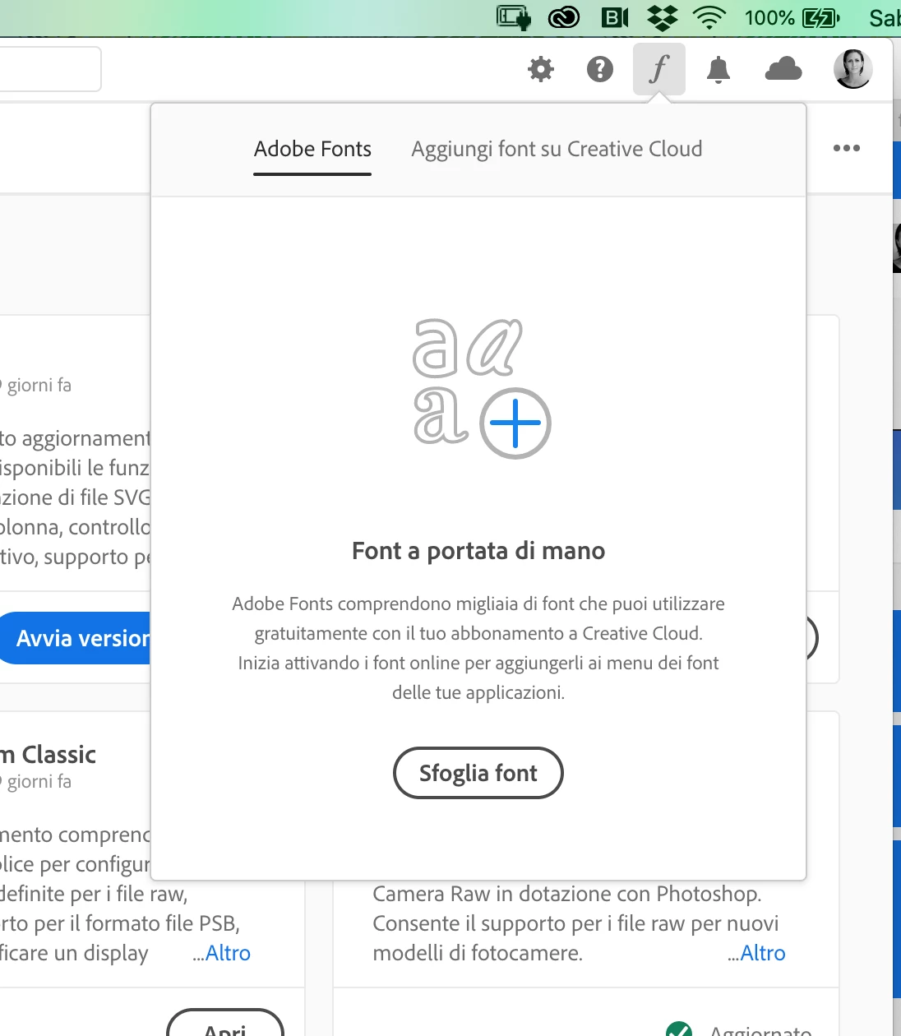Viewport: 901px width, 1036px height.
Task: Open the user profile avatar
Action: tap(853, 68)
